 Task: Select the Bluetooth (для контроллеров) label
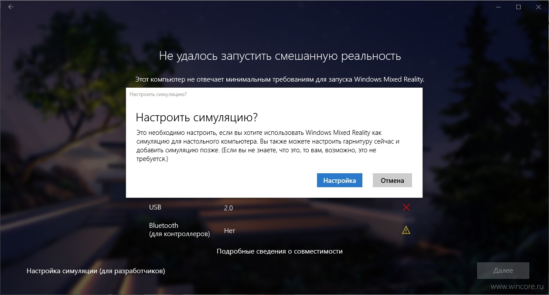pyautogui.click(x=180, y=230)
